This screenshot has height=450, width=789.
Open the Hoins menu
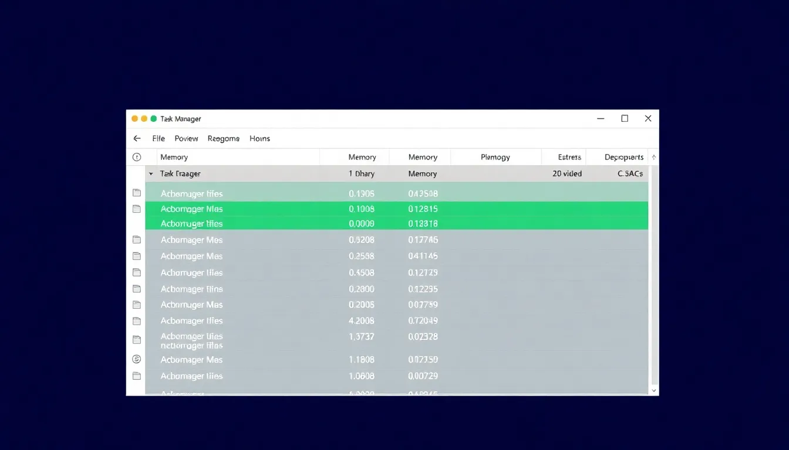pos(259,138)
